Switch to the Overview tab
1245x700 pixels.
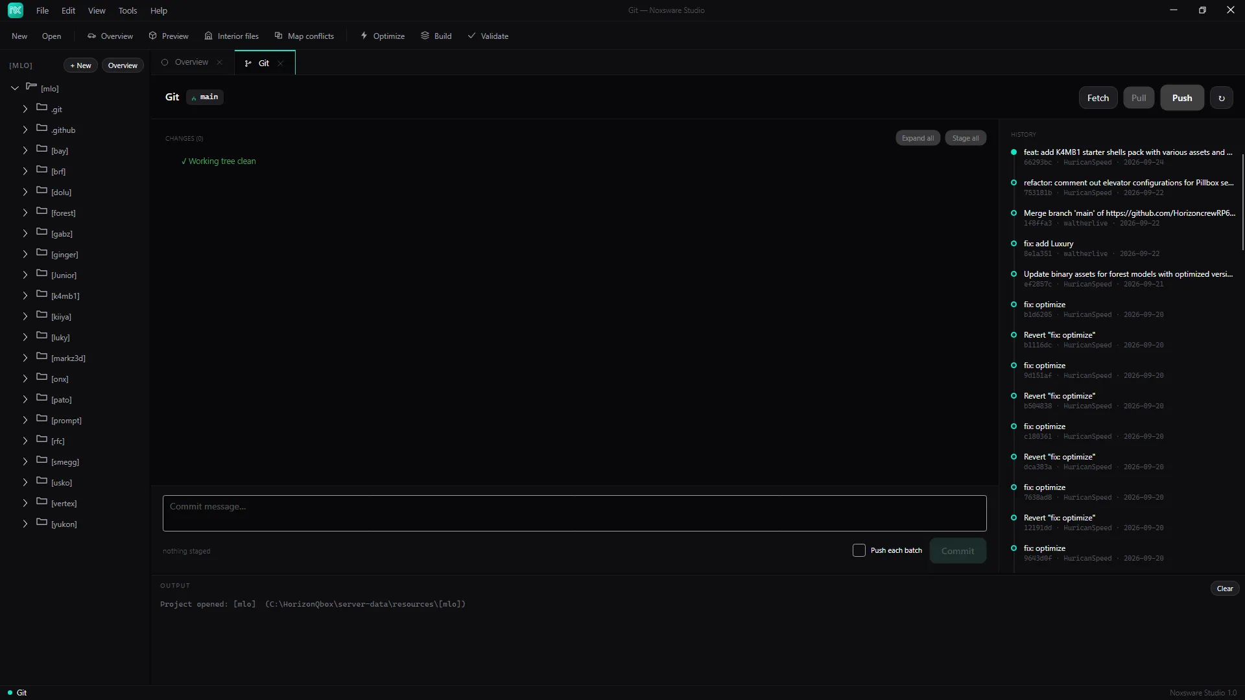[191, 62]
